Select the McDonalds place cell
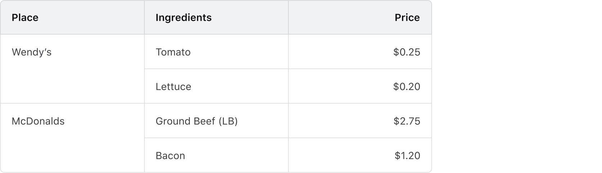The height and width of the screenshot is (173, 602). (x=38, y=122)
